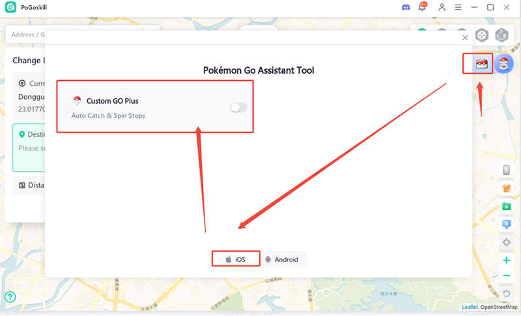Viewport: 521px width, 316px height.
Task: Click the orange shirt icon on sidebar
Action: click(506, 188)
